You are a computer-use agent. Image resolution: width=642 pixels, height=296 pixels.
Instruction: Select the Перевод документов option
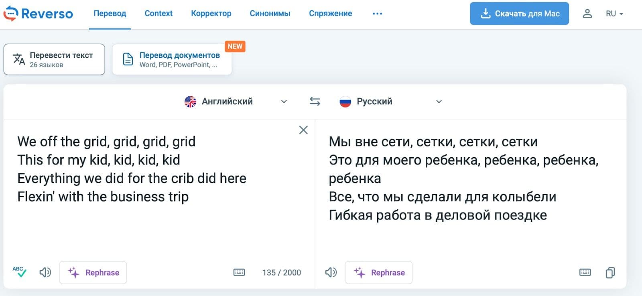[x=172, y=59]
